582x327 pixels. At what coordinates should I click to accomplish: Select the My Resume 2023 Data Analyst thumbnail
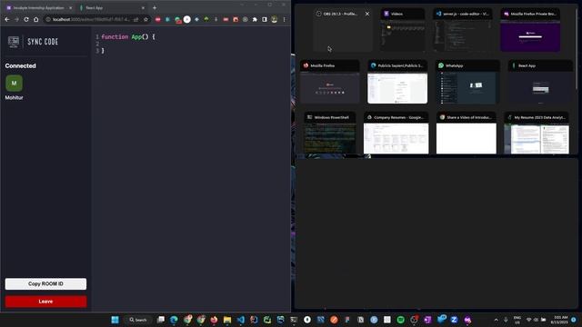(x=537, y=134)
